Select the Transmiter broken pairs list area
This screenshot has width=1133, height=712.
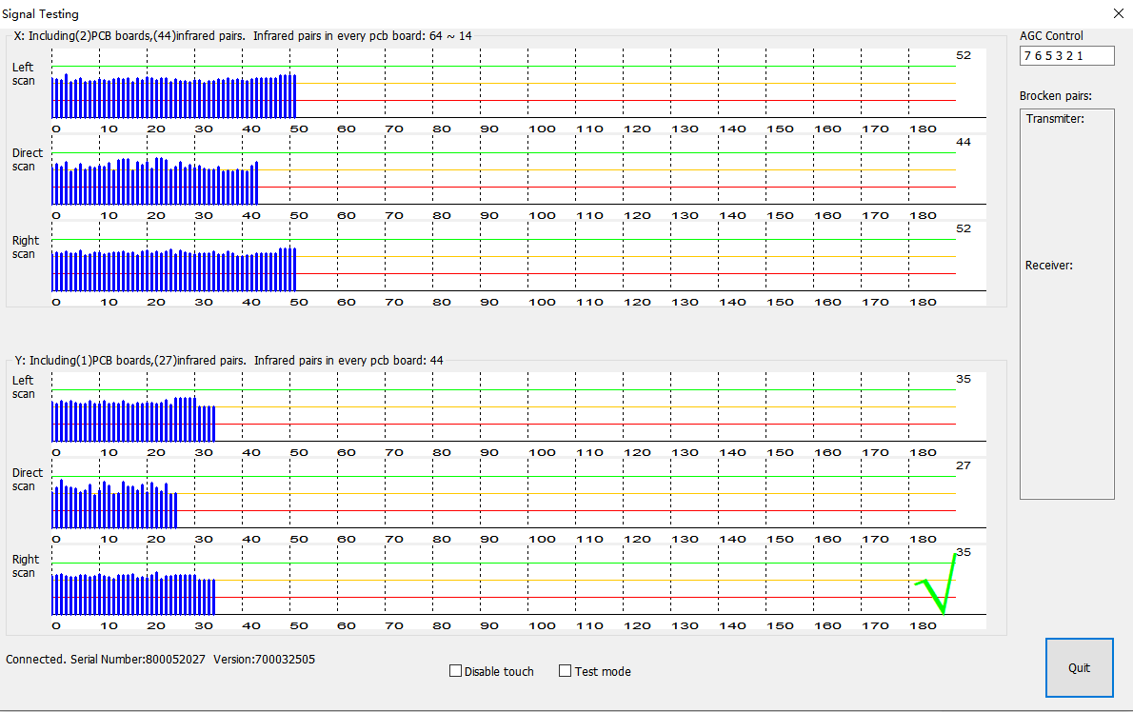tap(1066, 181)
